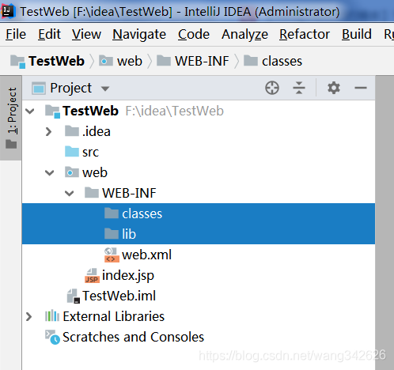
Task: Click the TestWeb.iml module file icon
Action: [73, 296]
